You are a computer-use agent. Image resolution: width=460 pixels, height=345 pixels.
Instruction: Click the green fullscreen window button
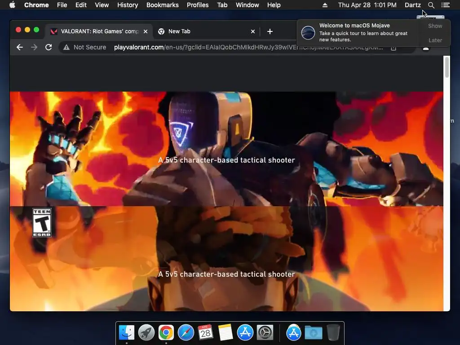pos(36,30)
